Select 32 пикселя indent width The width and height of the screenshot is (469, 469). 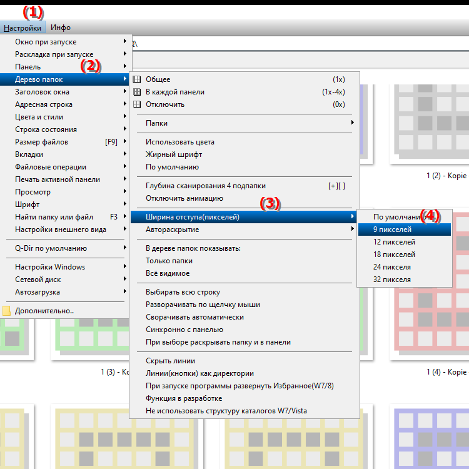click(405, 280)
